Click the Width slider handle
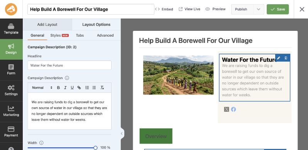This screenshot has width=308, height=150. pos(95,148)
